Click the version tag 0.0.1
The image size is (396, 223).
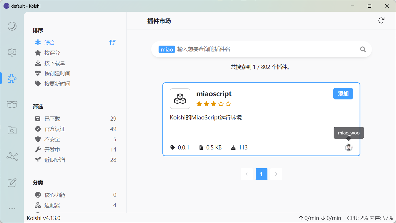tap(180, 147)
